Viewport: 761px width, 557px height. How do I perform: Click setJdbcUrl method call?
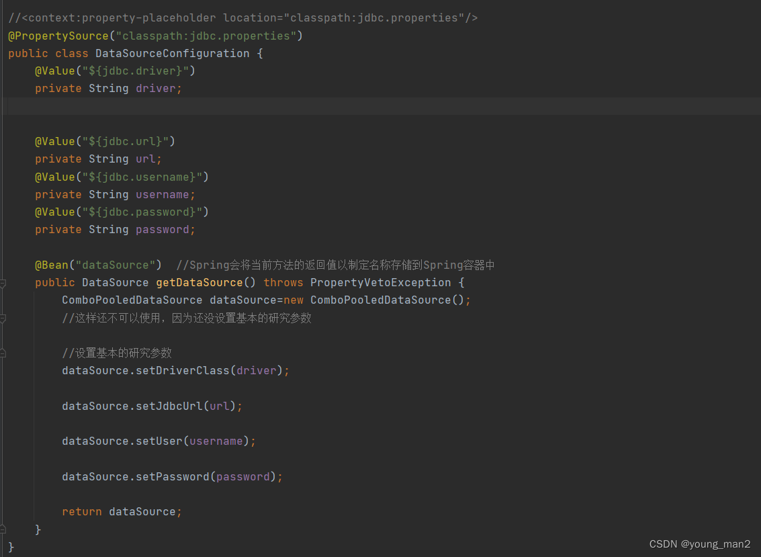(169, 406)
